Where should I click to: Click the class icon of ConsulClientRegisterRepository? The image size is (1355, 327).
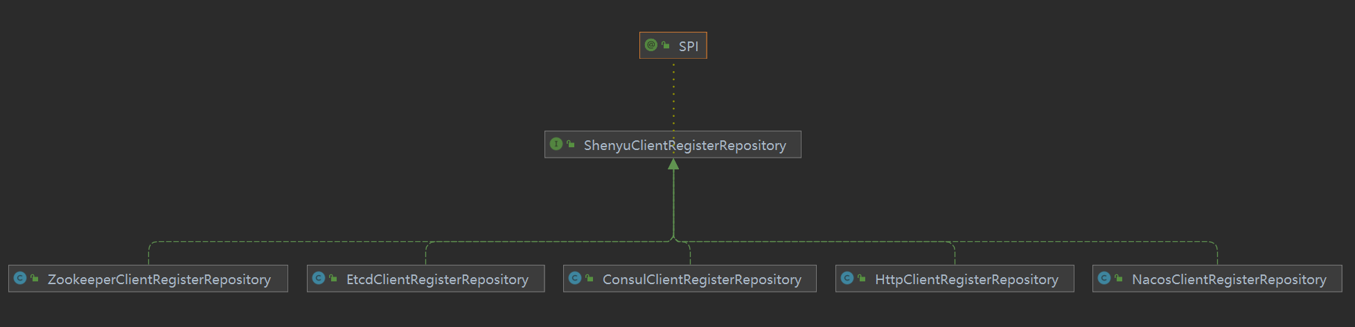(575, 278)
